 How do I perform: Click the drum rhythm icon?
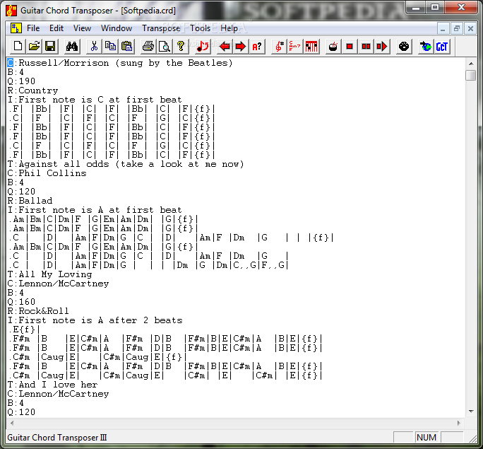(x=333, y=47)
